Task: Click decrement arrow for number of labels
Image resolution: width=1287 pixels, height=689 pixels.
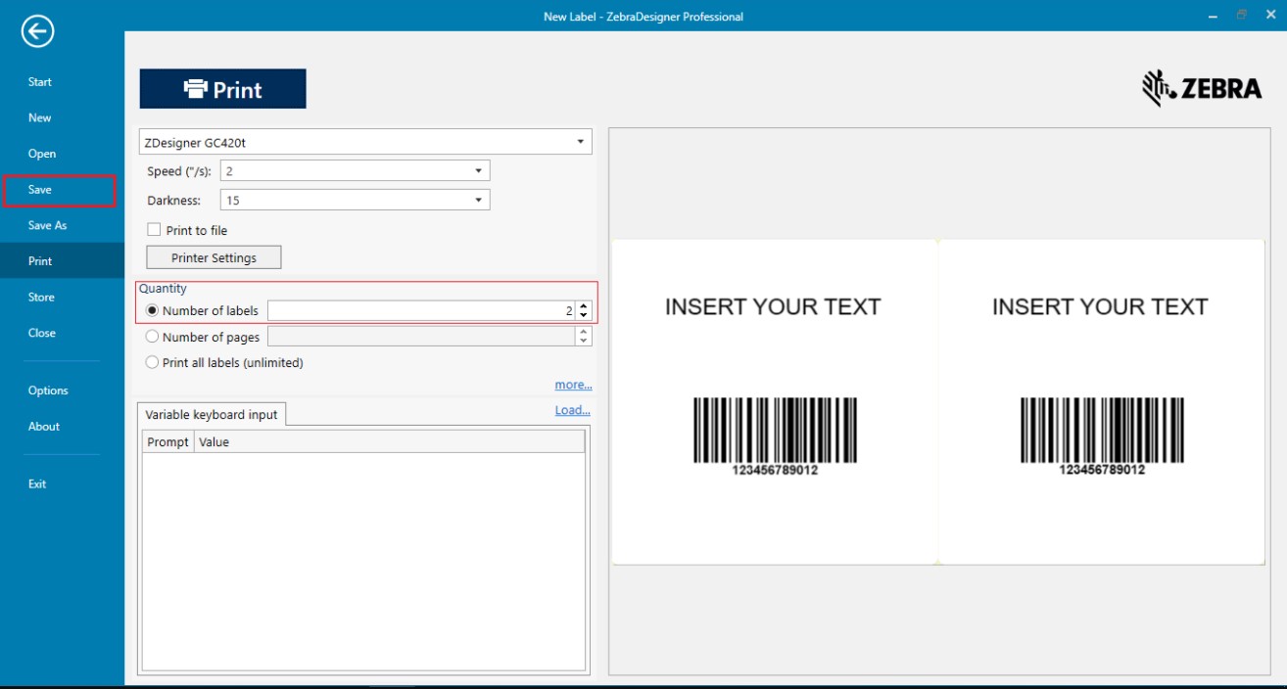Action: click(x=584, y=315)
